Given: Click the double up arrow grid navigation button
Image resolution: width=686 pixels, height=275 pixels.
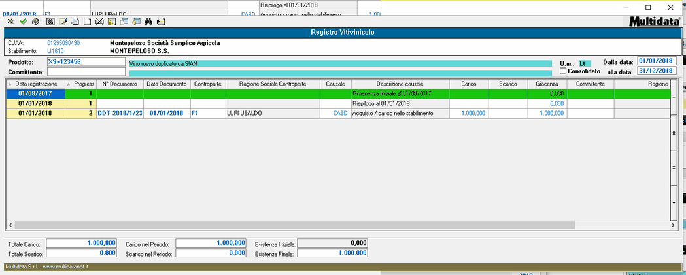Looking at the screenshot, I should [674, 132].
